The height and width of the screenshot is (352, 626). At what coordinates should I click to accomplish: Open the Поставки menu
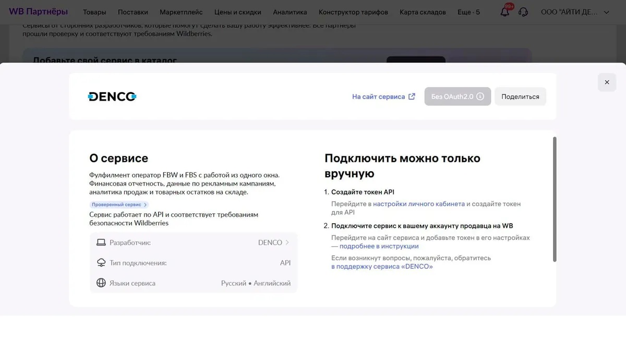(x=133, y=12)
